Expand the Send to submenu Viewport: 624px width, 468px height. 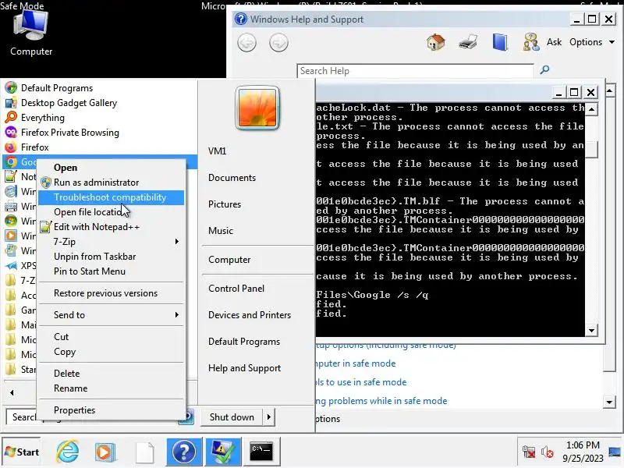click(112, 315)
